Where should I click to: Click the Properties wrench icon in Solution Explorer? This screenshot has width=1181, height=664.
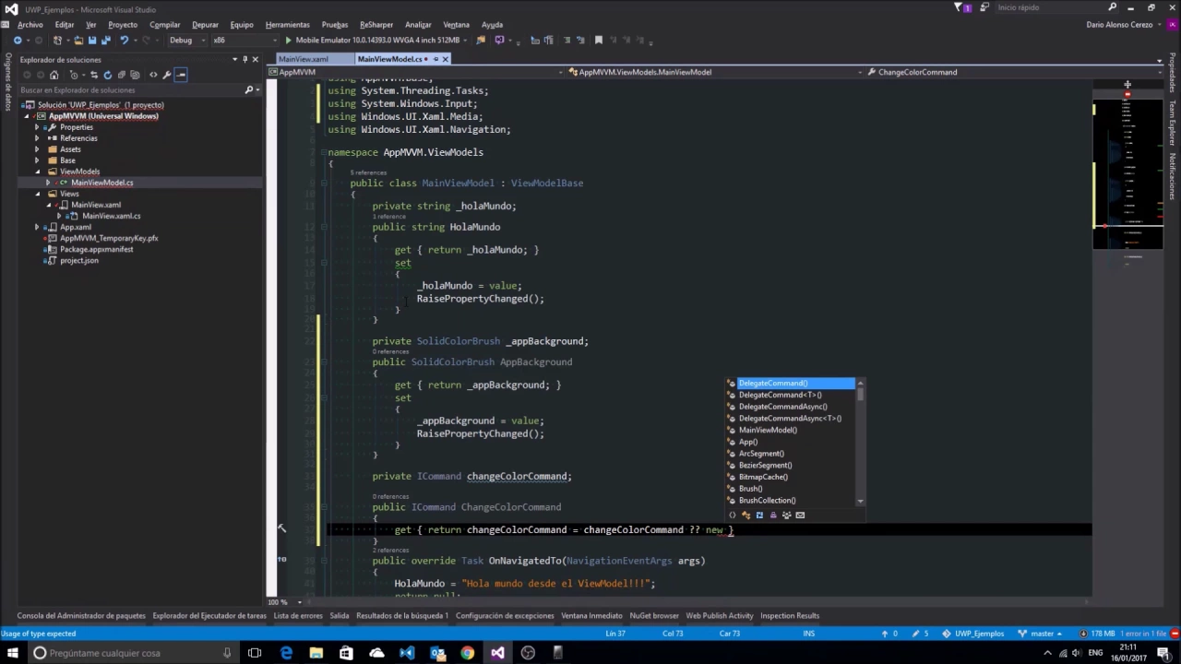click(x=167, y=75)
